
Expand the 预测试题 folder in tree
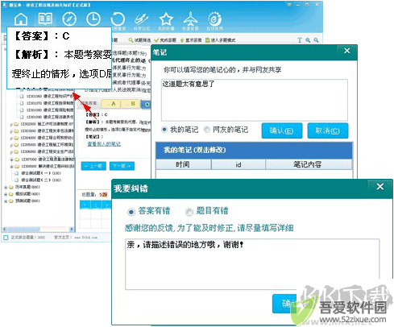(6, 201)
